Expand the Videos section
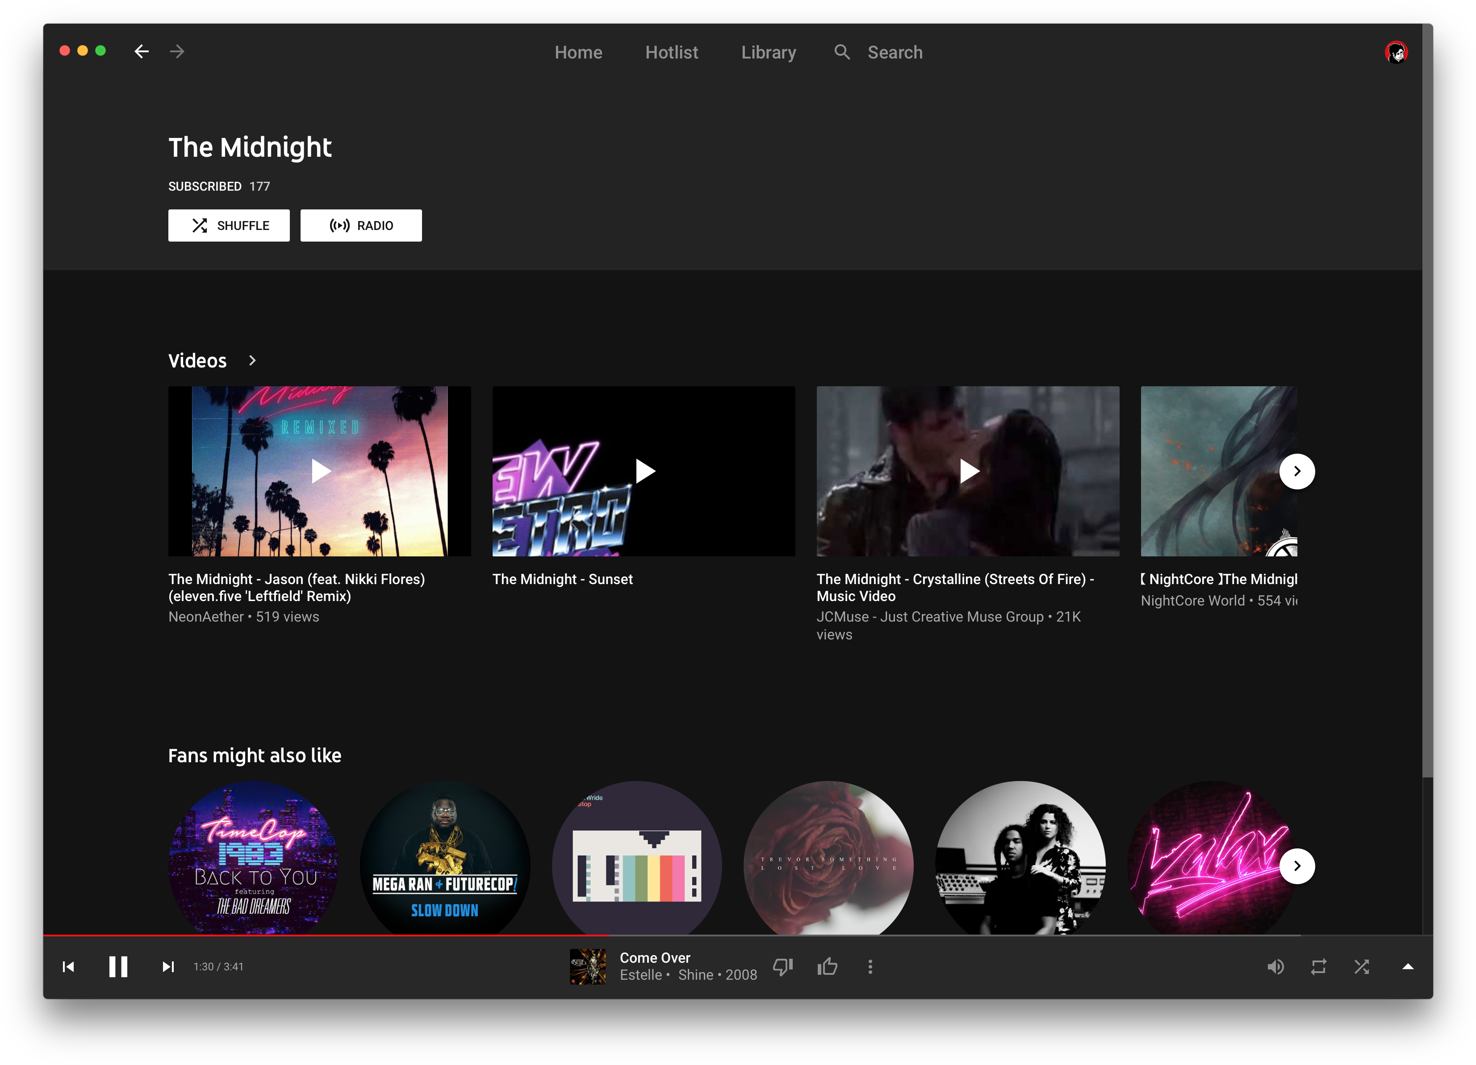Screen dimensions: 1476x1065 251,360
